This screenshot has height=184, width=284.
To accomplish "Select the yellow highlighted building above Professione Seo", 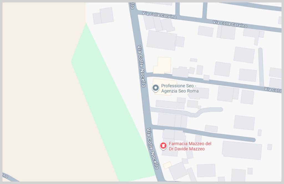I will (163, 65).
